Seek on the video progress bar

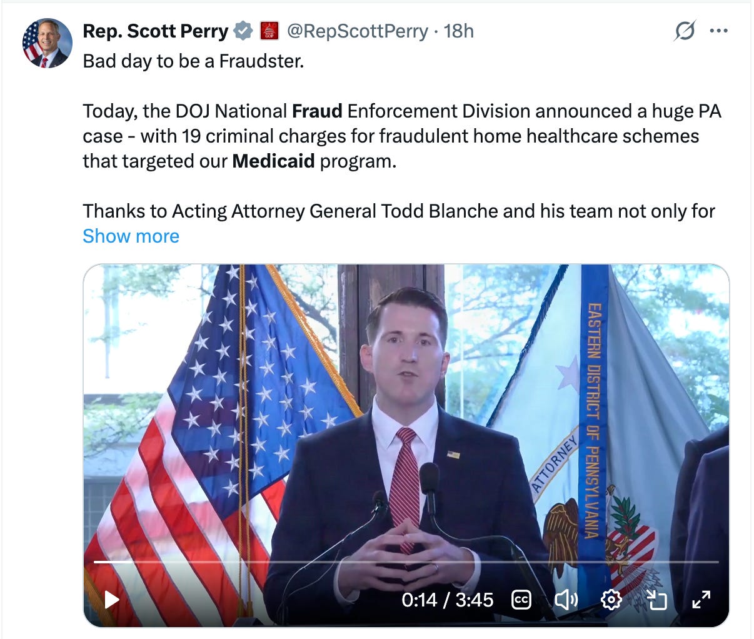(x=406, y=561)
